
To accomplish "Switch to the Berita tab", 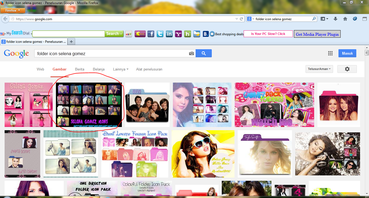I will click(x=80, y=69).
